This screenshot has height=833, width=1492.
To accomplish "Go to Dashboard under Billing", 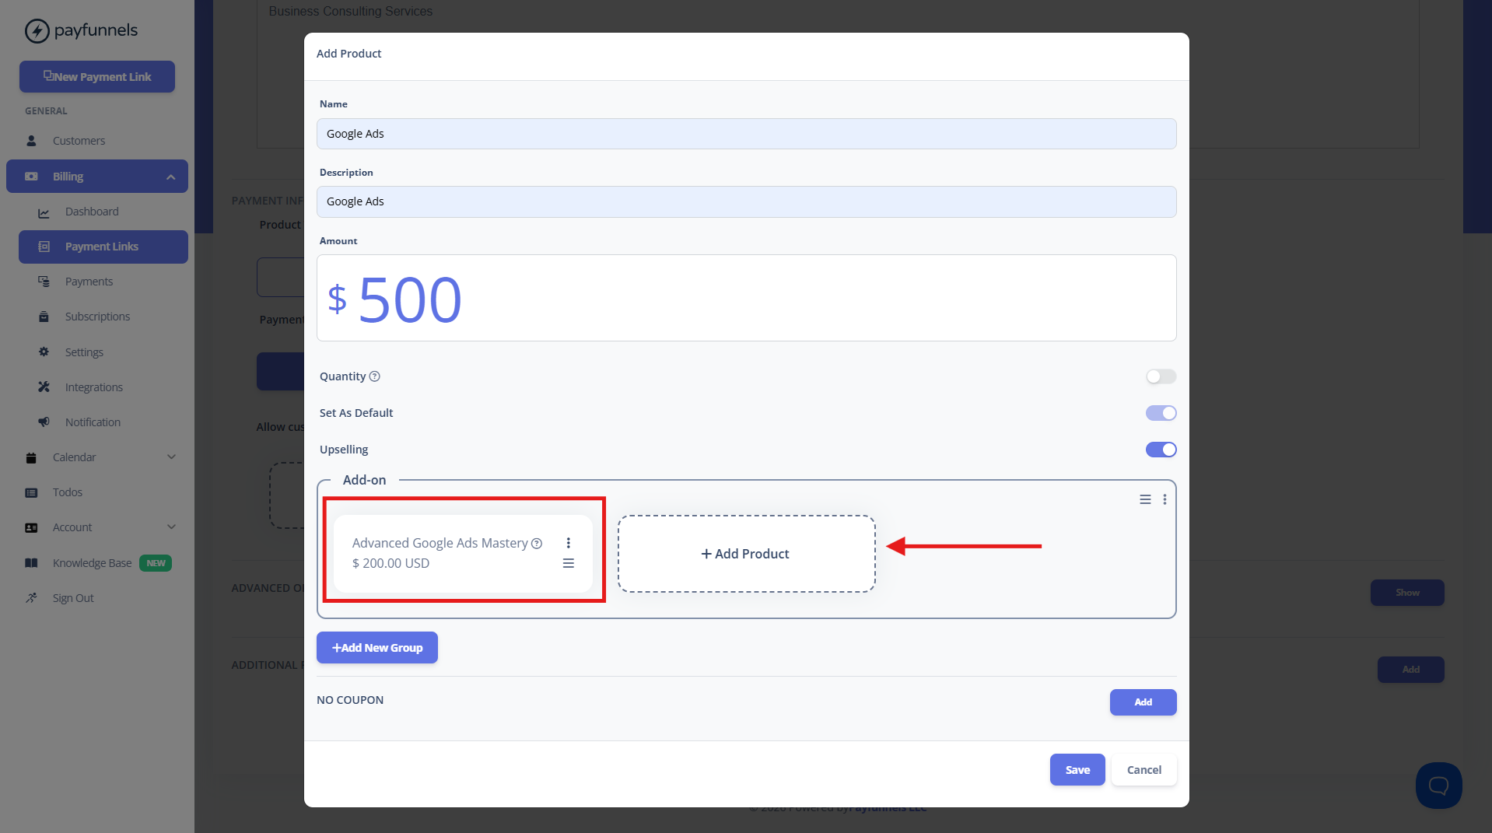I will [x=103, y=212].
